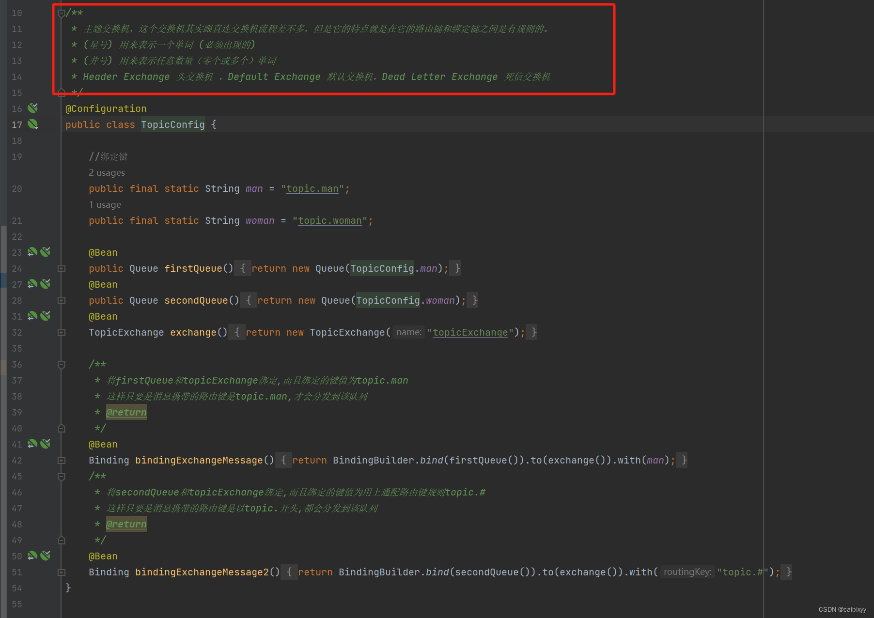Click the arrow bean-dependencies gutter icon on line 50

32,556
